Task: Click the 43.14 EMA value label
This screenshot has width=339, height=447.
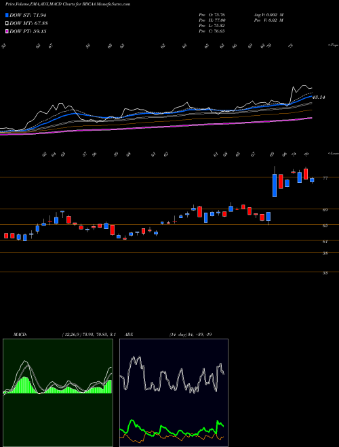Action: [319, 98]
